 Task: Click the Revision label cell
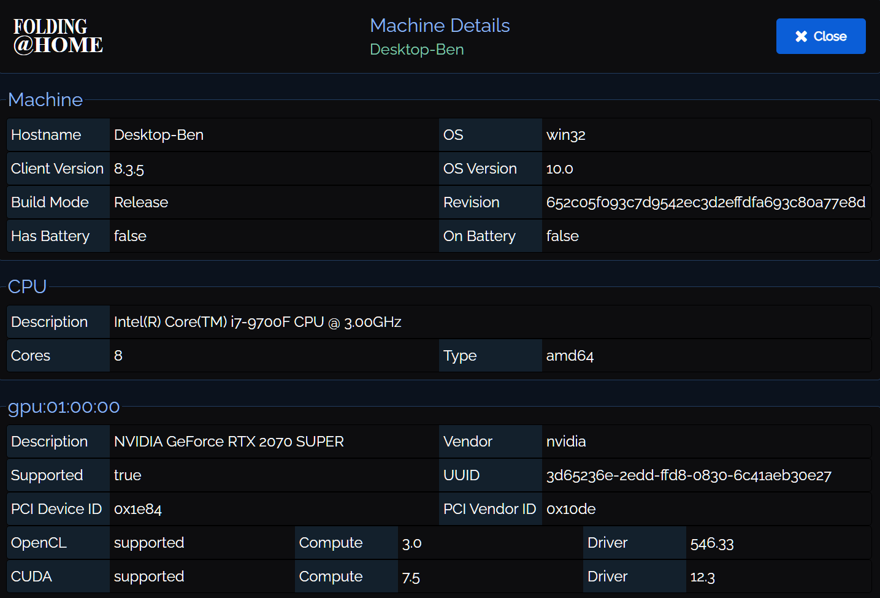click(491, 202)
